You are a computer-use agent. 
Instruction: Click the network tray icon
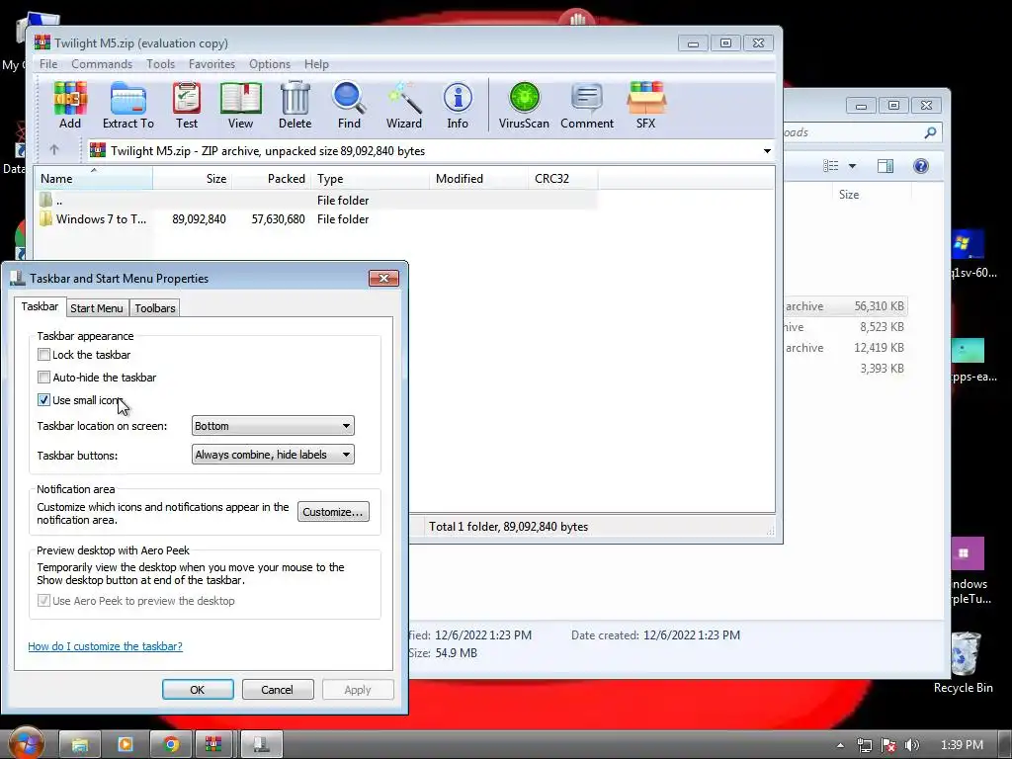pos(864,745)
